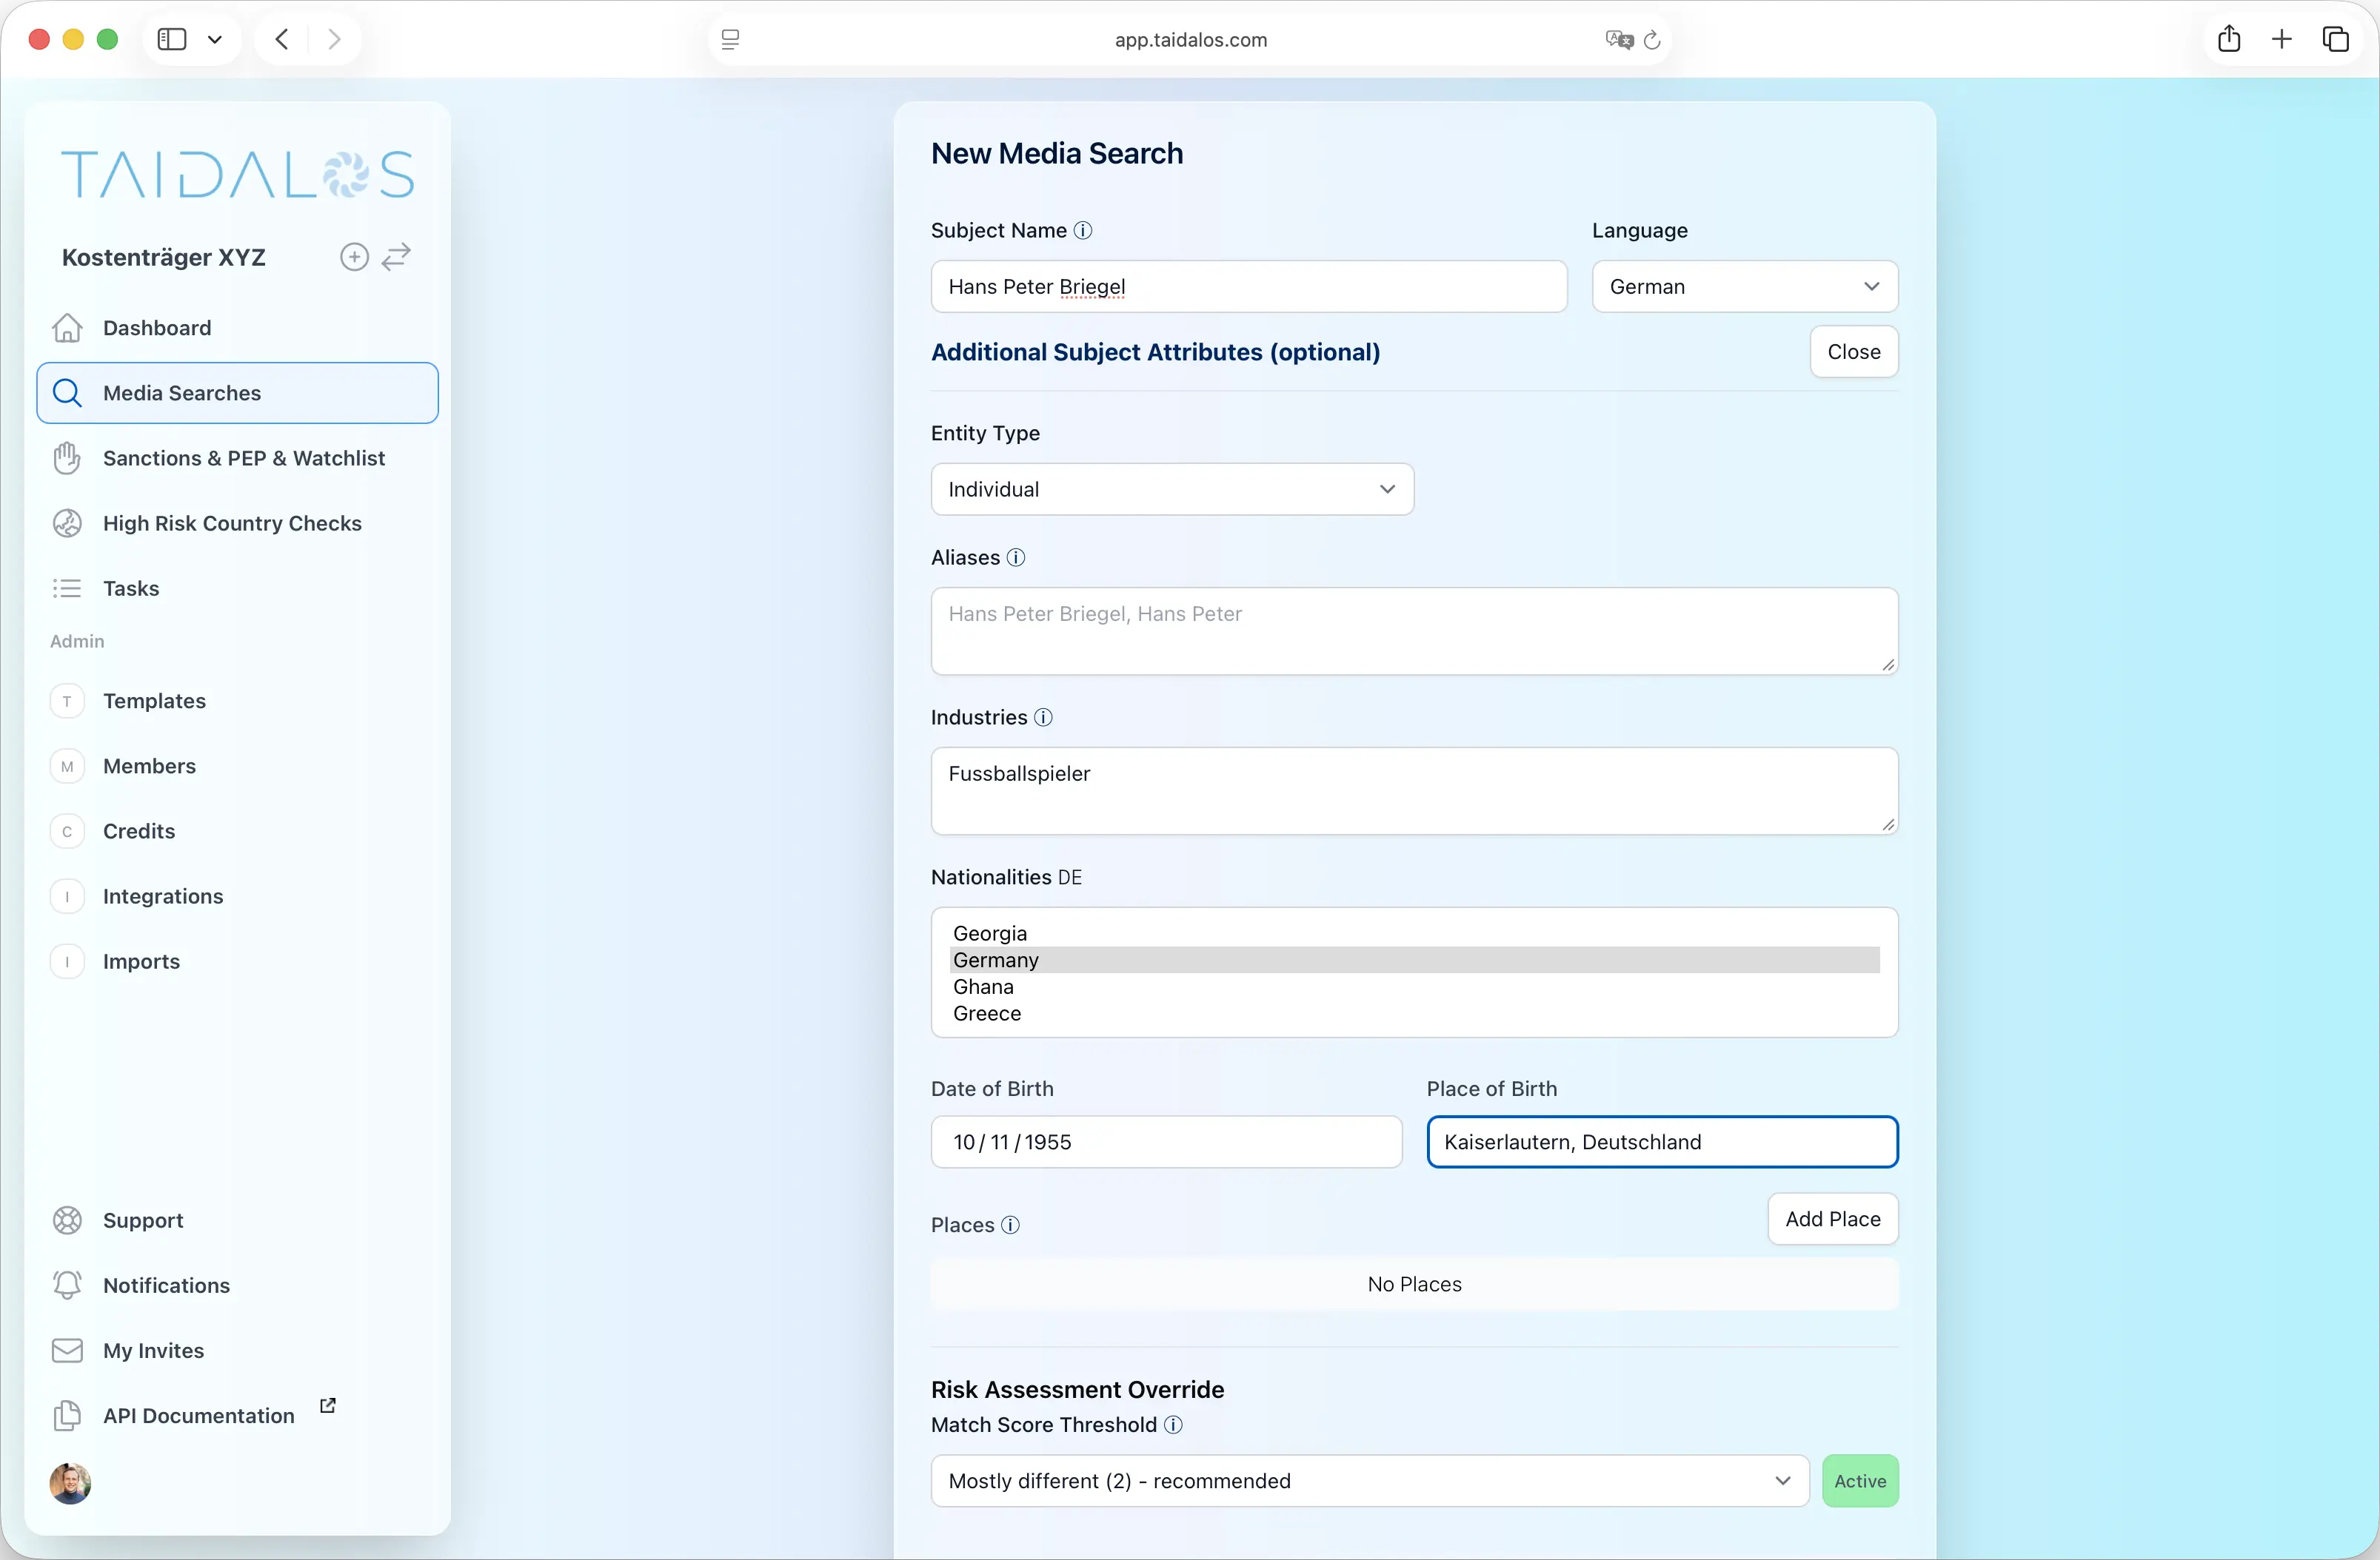Click the Date of Birth input field

(x=1165, y=1141)
